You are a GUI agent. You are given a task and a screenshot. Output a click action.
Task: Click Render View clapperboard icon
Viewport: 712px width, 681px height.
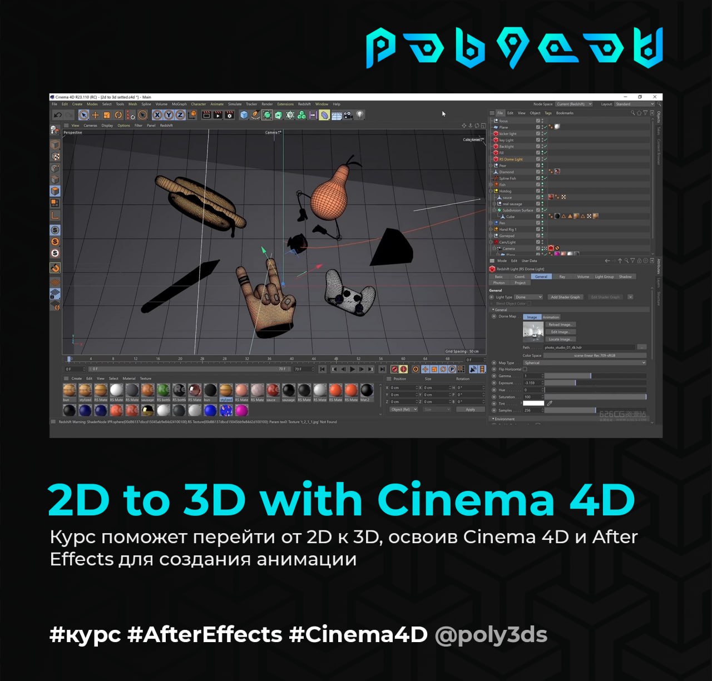[x=206, y=115]
